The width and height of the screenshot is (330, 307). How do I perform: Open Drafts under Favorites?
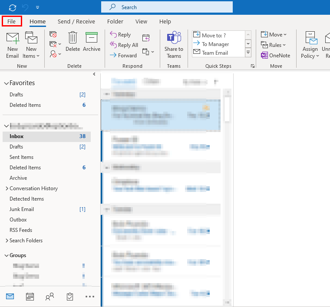48,95
